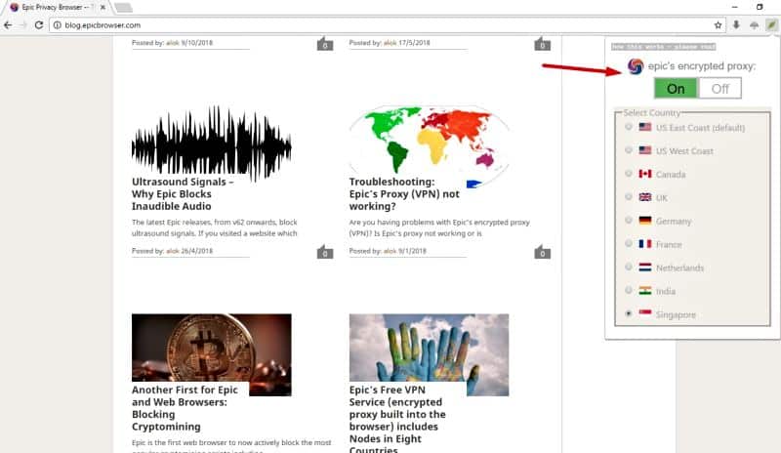This screenshot has width=781, height=453.
Task: Click the 'Canada' country label
Action: [671, 175]
